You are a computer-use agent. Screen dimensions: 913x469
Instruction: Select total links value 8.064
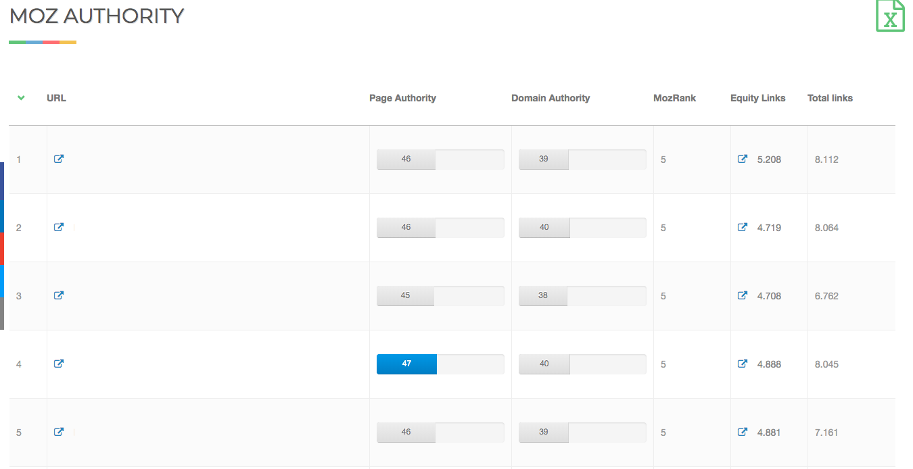[826, 228]
